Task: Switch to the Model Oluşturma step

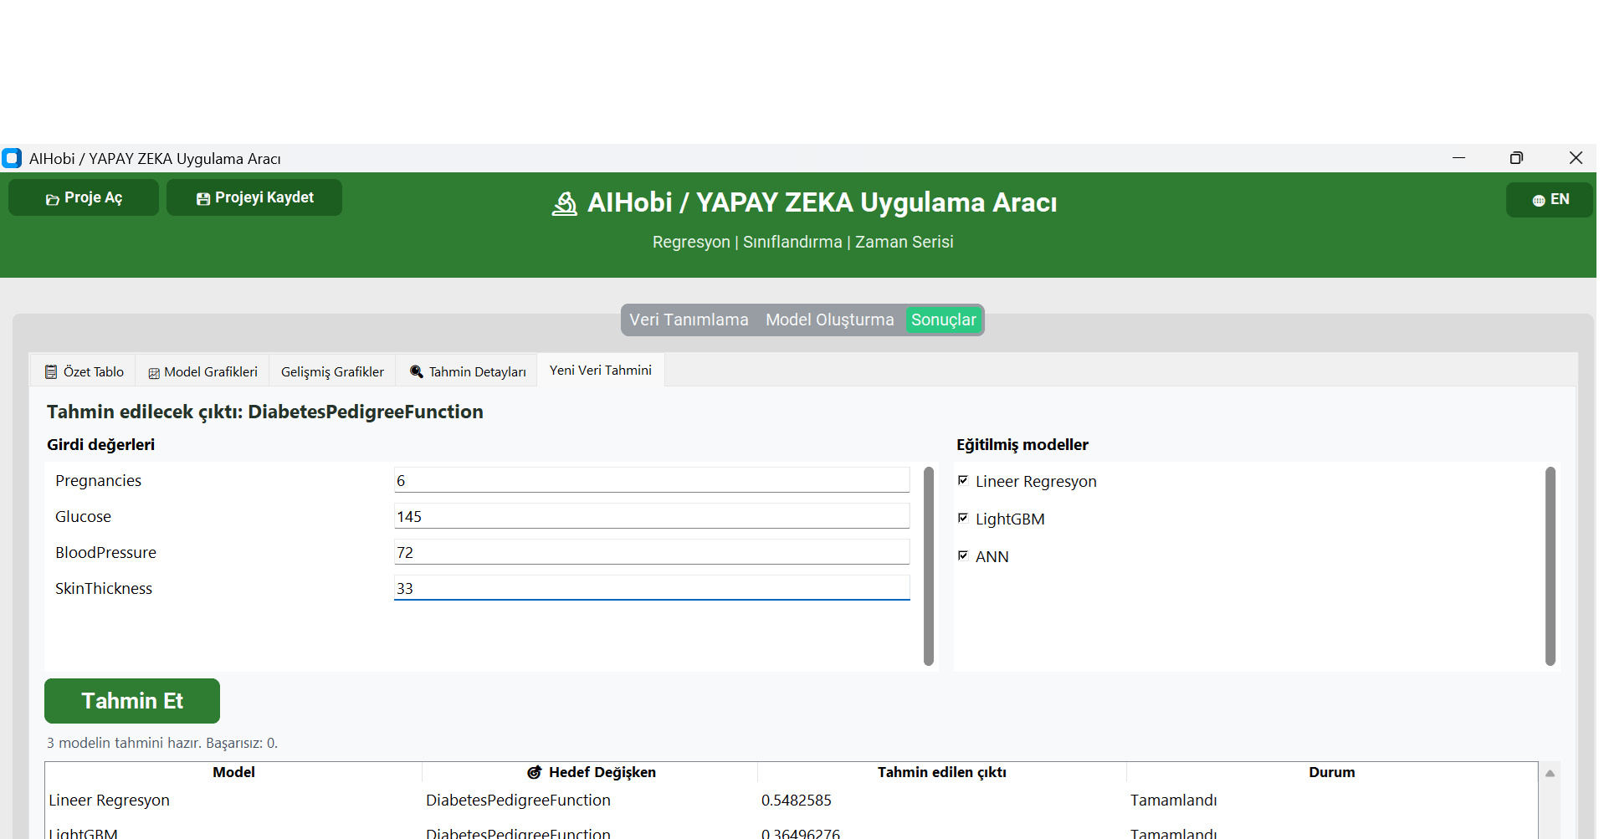Action: [x=829, y=320]
